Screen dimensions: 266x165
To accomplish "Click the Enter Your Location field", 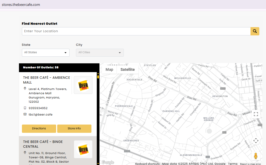I will (136, 31).
